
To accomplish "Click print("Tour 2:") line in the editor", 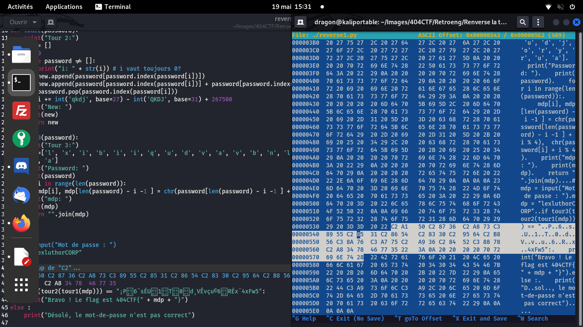I will [x=51, y=38].
